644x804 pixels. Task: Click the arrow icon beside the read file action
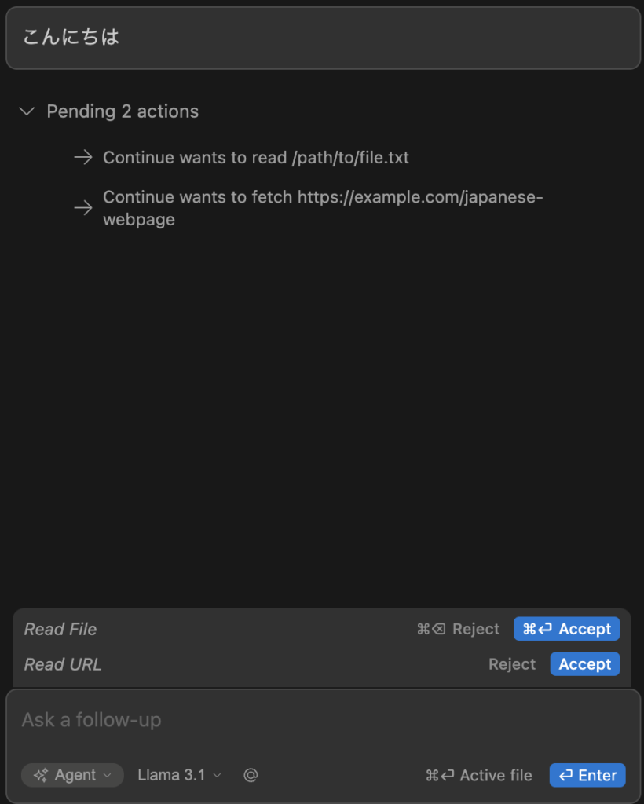tap(82, 158)
